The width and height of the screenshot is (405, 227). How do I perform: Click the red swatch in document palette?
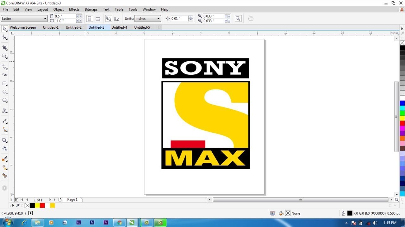[x=42, y=205]
